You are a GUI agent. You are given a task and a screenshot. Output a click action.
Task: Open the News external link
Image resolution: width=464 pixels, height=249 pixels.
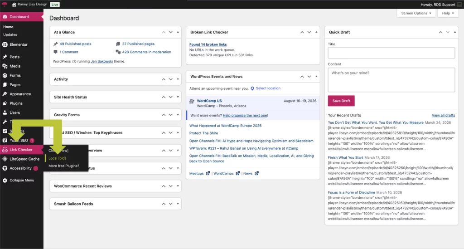(251, 174)
